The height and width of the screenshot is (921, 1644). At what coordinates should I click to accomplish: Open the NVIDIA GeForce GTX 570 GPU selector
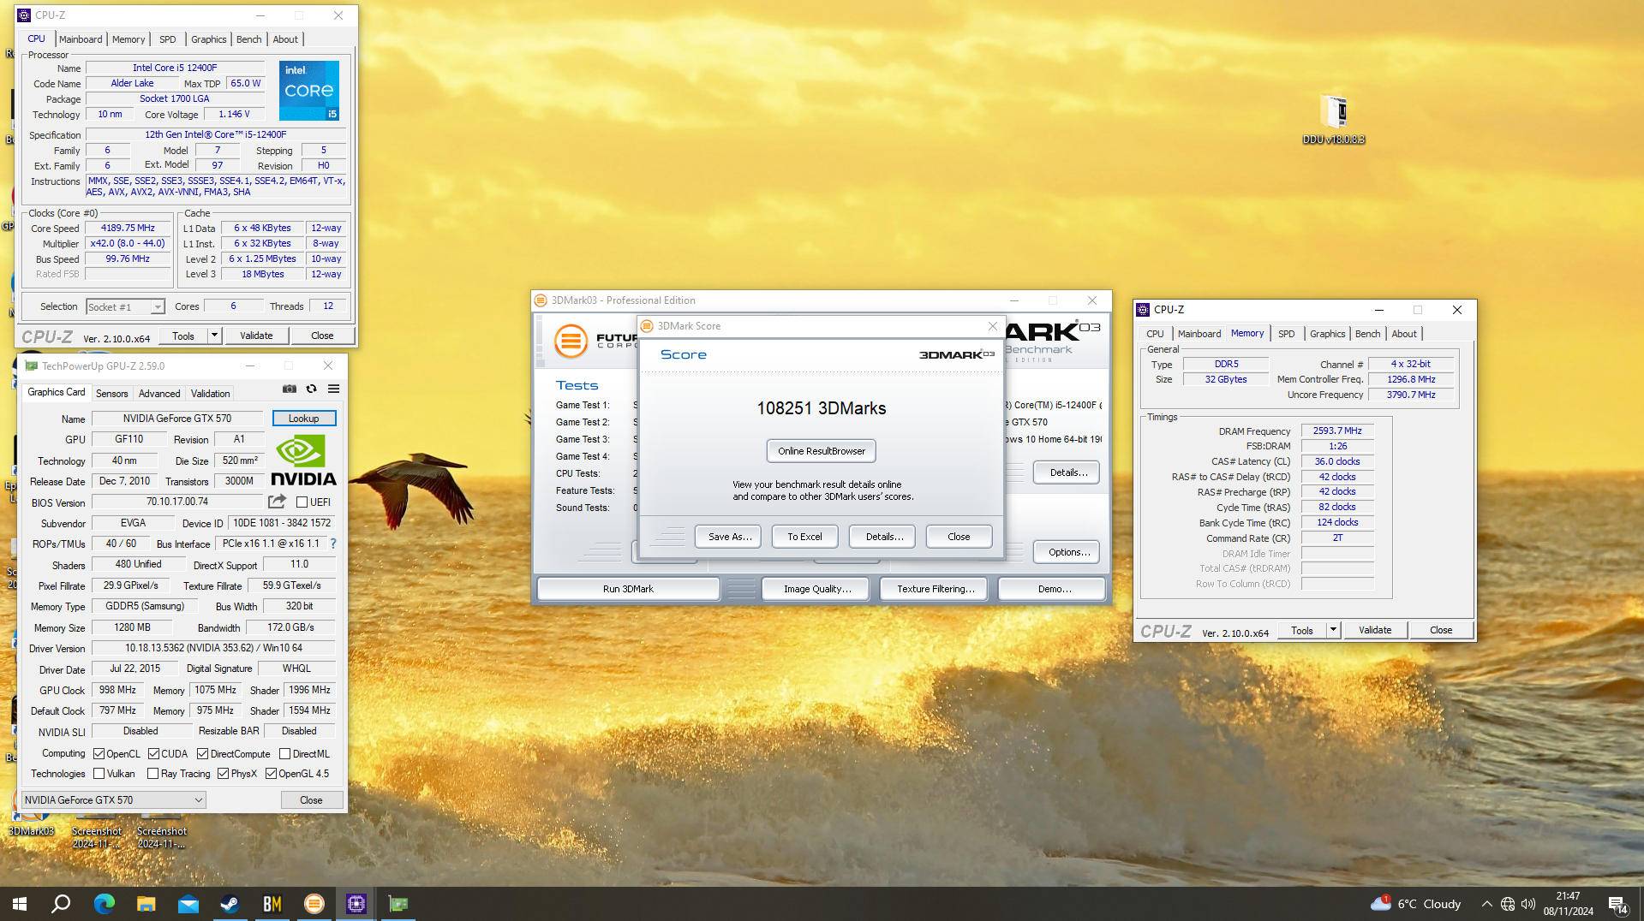[x=114, y=800]
